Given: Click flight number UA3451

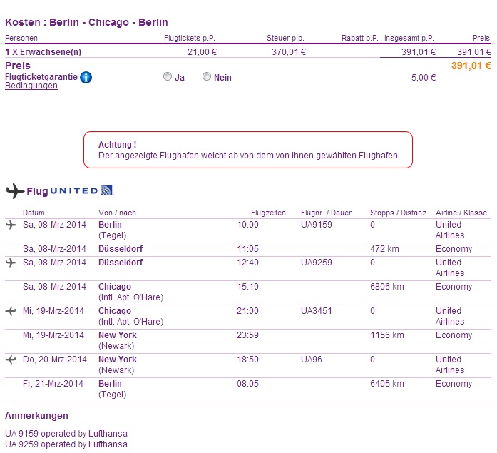Looking at the screenshot, I should coord(317,311).
